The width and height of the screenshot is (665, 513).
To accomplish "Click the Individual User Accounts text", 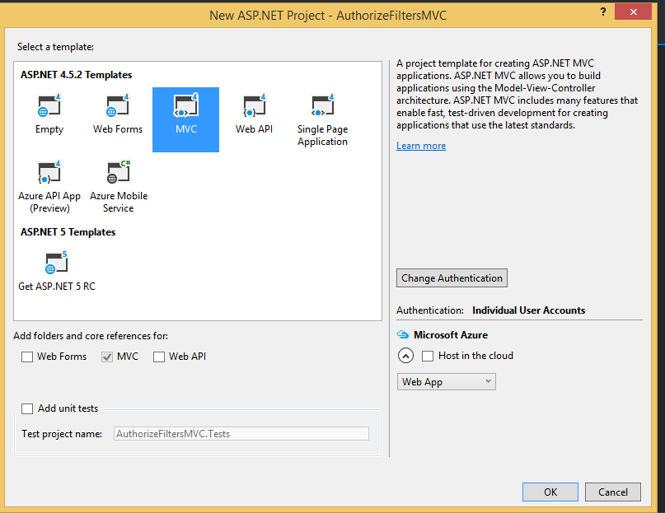I will [528, 310].
